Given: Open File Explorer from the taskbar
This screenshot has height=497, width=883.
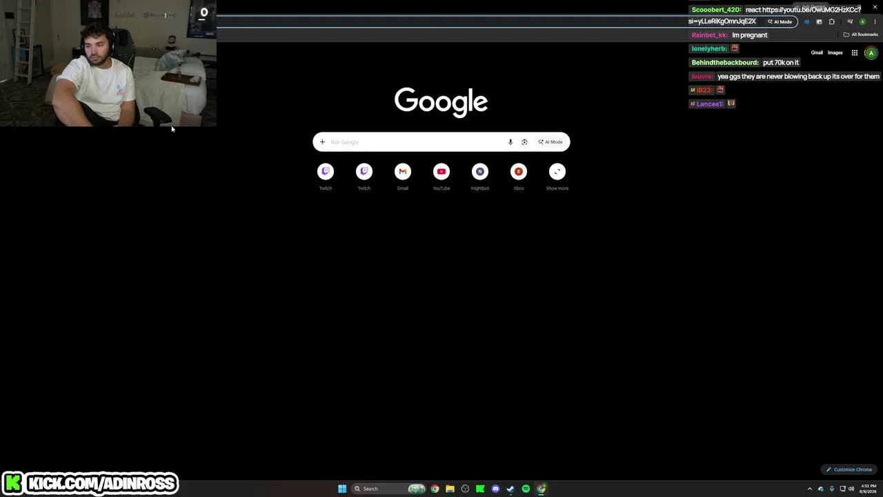Looking at the screenshot, I should [x=450, y=489].
